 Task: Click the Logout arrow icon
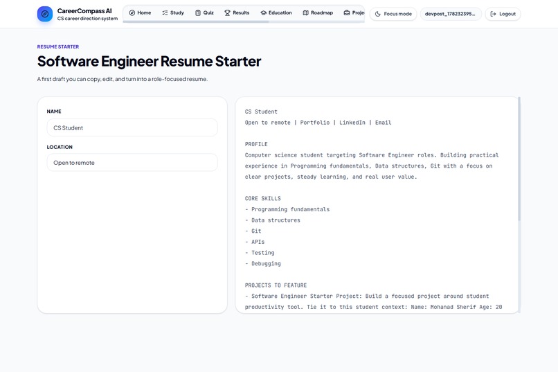493,14
